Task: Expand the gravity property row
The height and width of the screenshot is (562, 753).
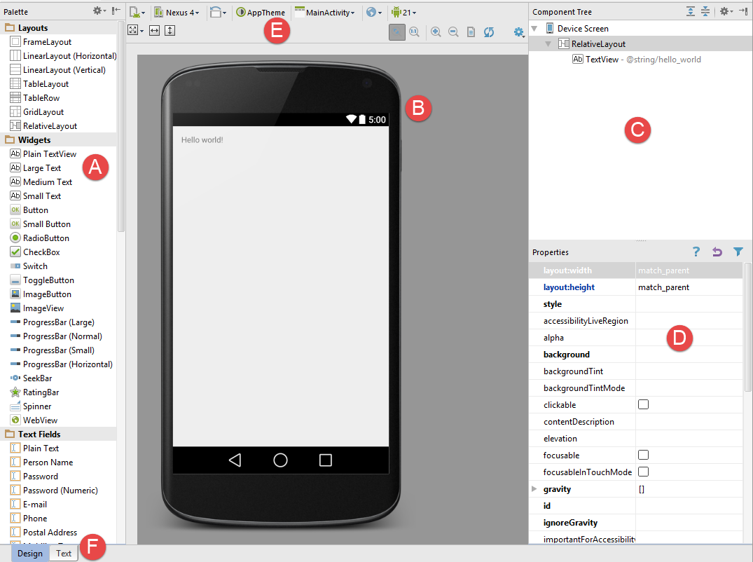Action: [535, 489]
